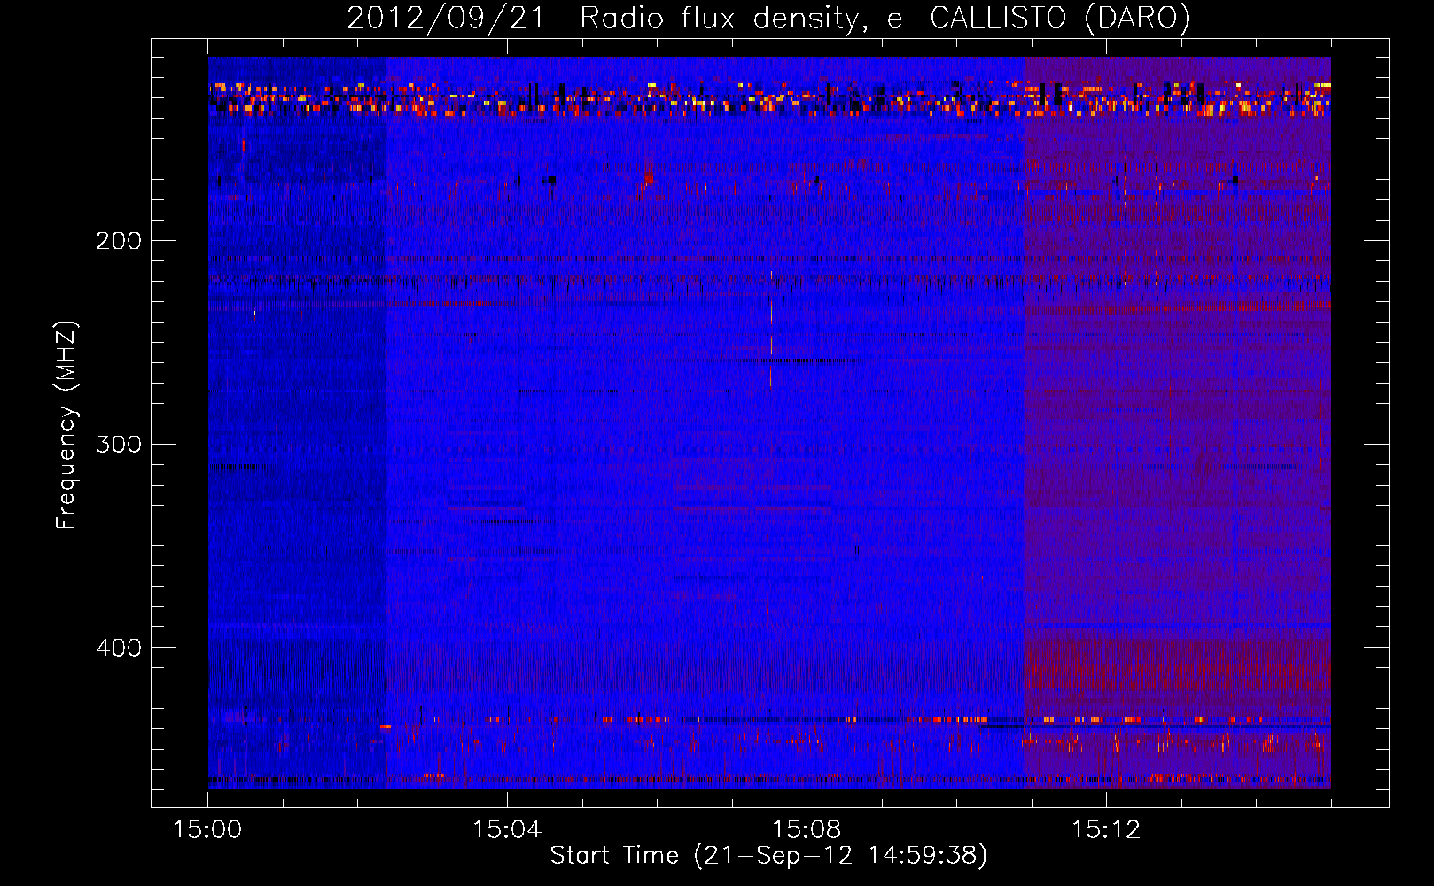Viewport: 1434px width, 886px height.
Task: Click the date '2012/09/21' in the title
Action: (445, 18)
